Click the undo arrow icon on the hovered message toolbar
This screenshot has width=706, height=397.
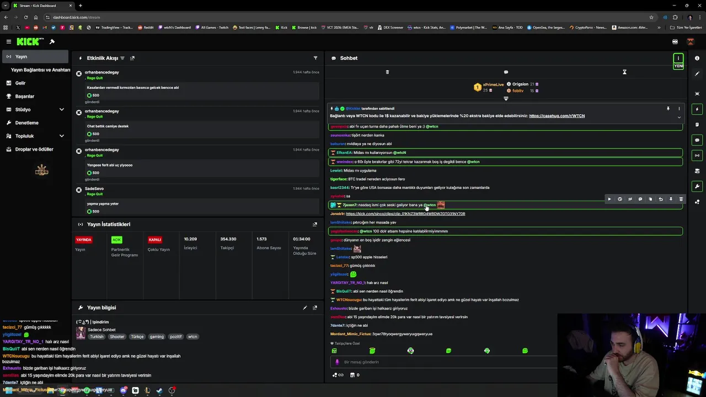point(661,199)
